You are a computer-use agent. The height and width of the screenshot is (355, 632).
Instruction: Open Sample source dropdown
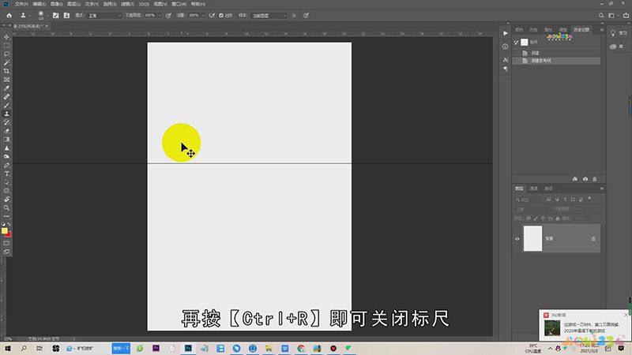coord(269,15)
